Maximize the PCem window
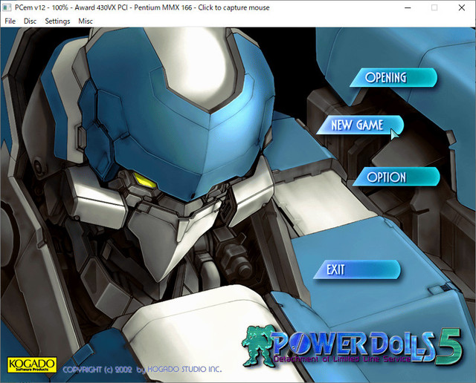Viewport: 476px width, 383px height. (434, 7)
